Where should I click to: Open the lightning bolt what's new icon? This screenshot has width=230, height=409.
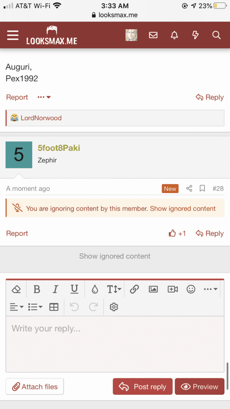pyautogui.click(x=195, y=35)
